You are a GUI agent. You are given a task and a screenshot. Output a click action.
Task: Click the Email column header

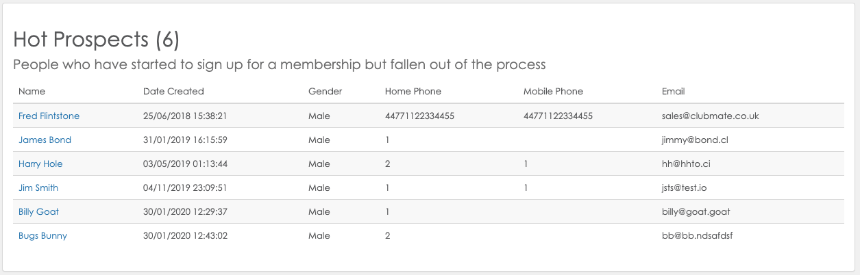click(673, 92)
